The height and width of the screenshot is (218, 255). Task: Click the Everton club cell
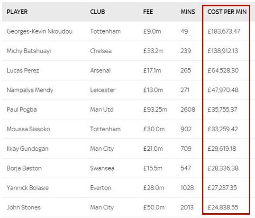(100, 188)
